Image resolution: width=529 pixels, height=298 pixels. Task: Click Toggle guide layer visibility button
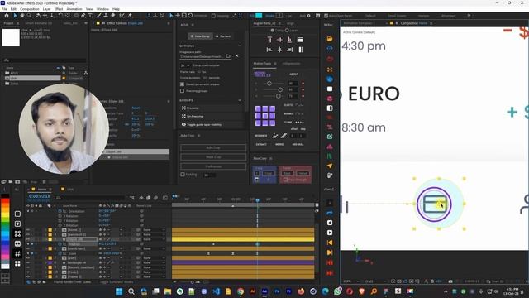(x=212, y=125)
